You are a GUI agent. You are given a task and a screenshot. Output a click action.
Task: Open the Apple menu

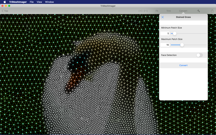(5, 2)
